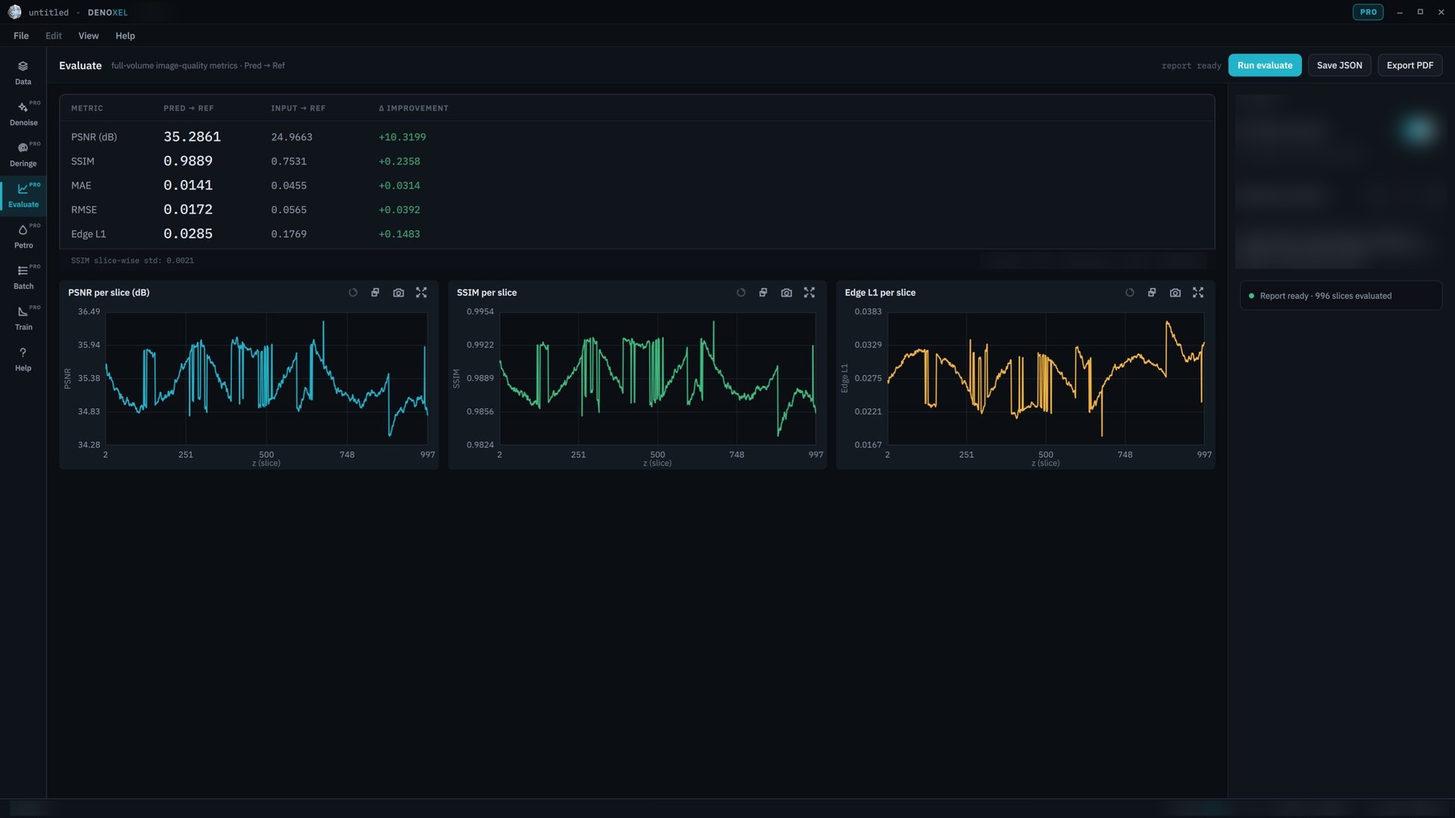
Task: Click the SSIM value 0.9889
Action: pyautogui.click(x=188, y=161)
